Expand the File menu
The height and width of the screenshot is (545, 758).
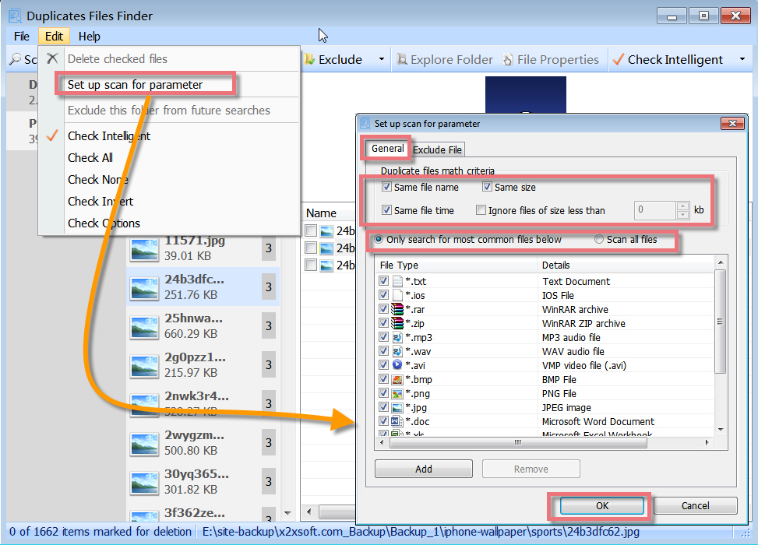(21, 36)
